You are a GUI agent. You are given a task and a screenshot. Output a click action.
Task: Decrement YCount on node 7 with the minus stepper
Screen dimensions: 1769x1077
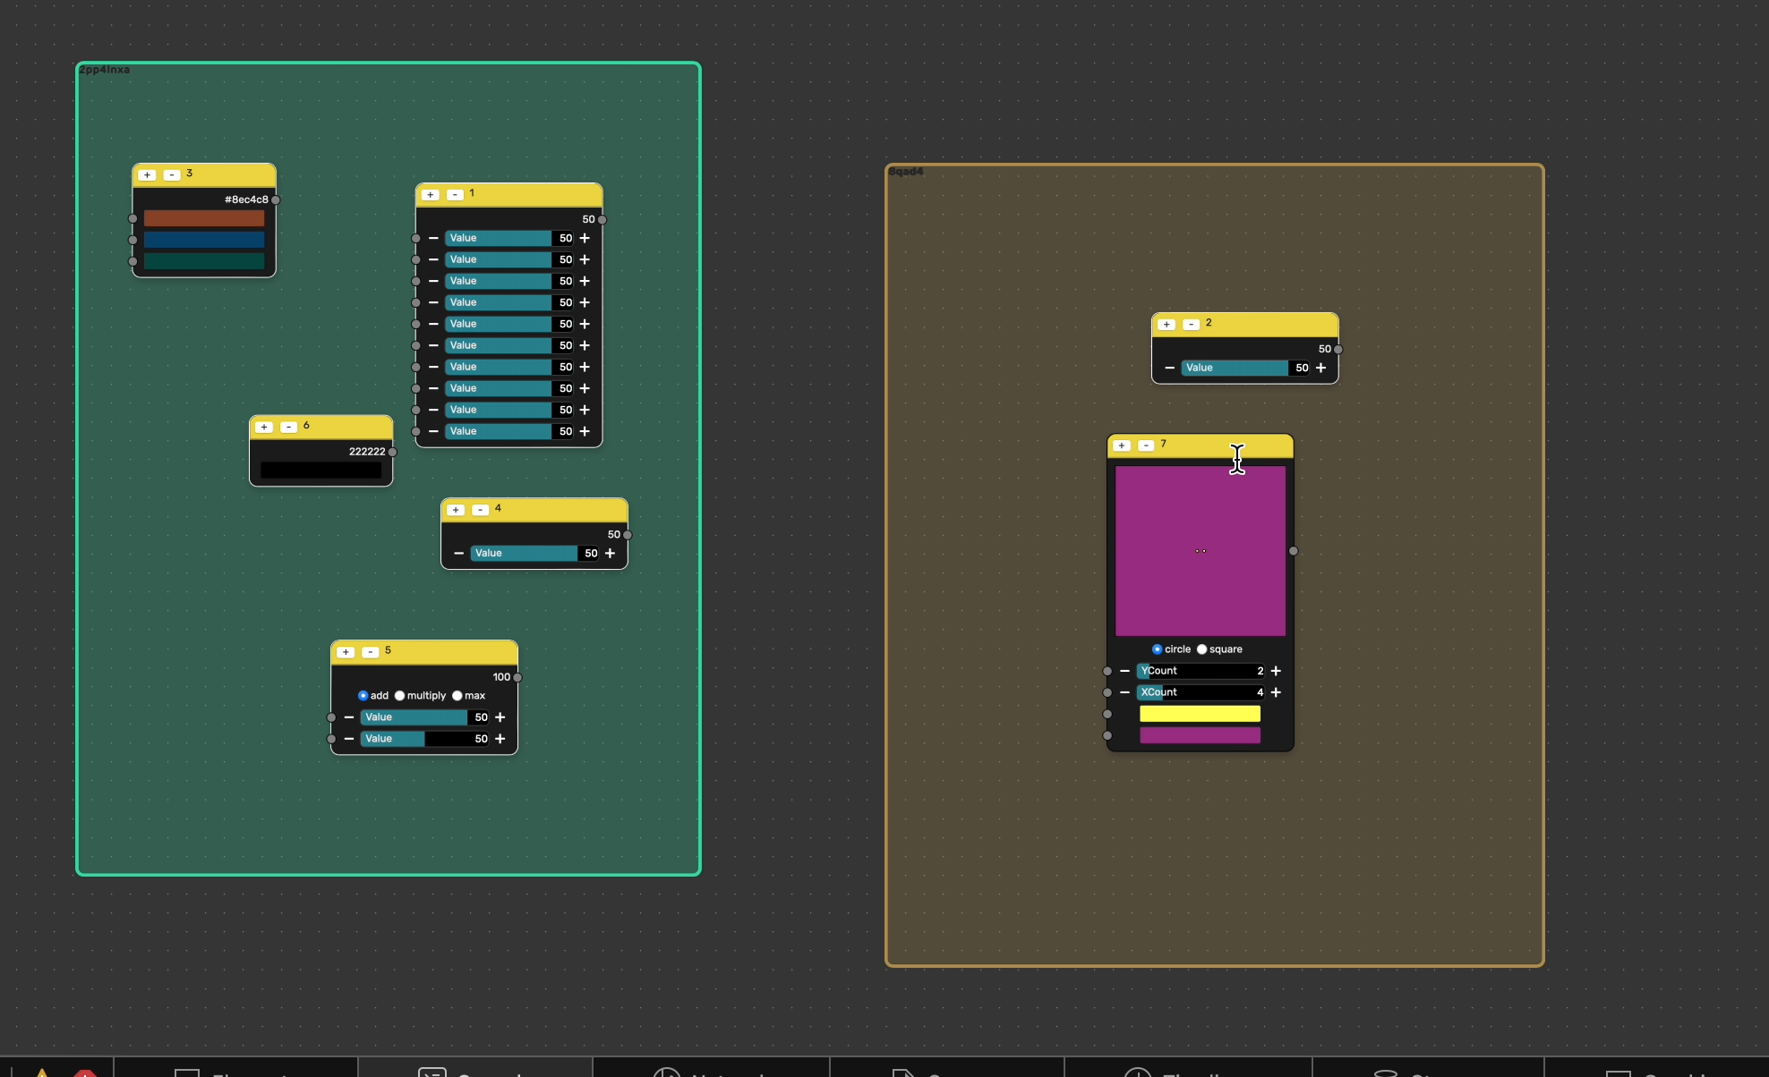click(x=1125, y=671)
